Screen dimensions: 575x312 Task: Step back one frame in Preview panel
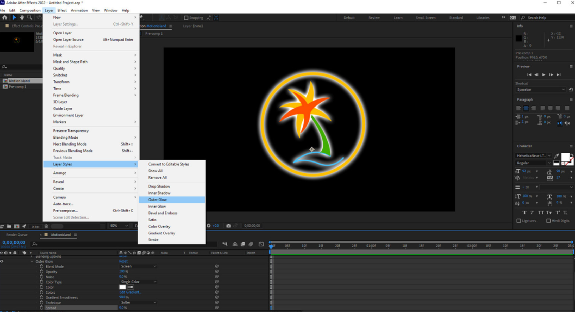click(x=536, y=75)
